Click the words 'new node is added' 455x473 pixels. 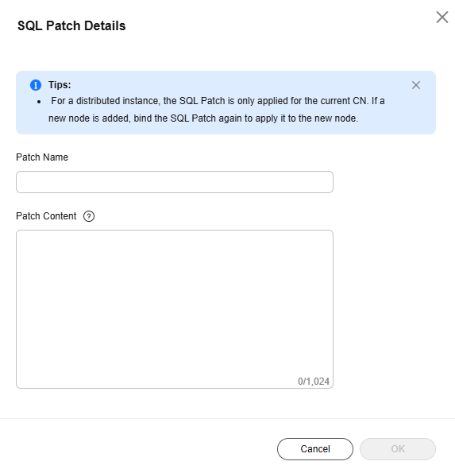point(89,118)
